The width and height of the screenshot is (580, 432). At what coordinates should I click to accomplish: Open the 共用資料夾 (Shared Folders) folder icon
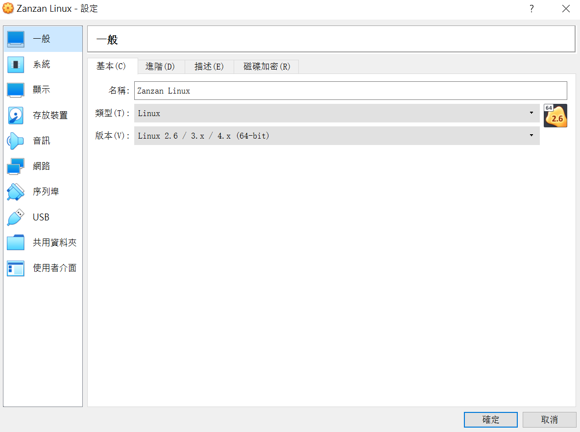pos(16,242)
